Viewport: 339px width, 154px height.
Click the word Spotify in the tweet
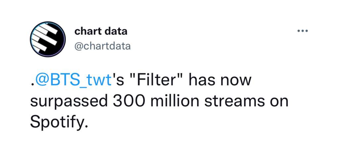60,123
